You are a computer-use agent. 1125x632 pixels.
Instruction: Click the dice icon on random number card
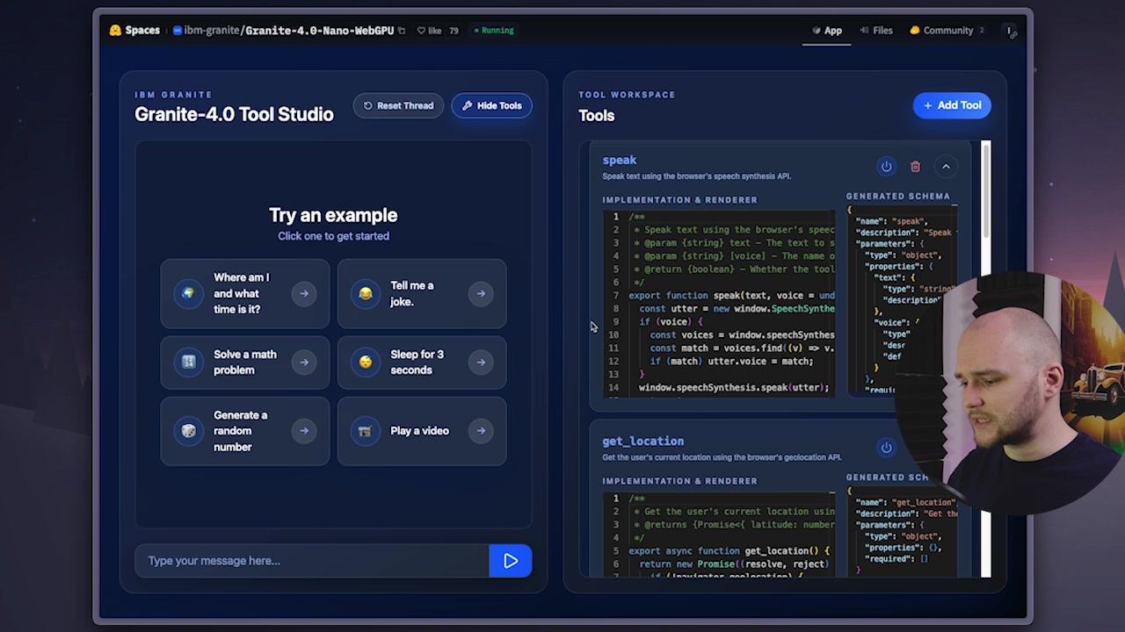tap(188, 430)
